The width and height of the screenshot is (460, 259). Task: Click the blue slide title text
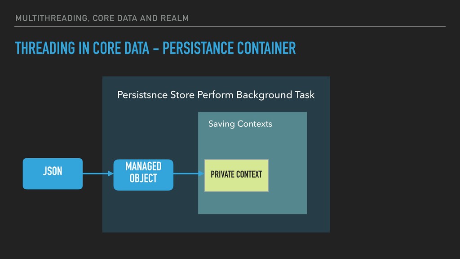point(155,48)
